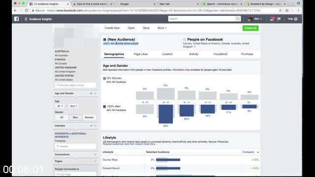The height and width of the screenshot is (177, 315).
Task: Open the More dropdown menu
Action: (162, 28)
